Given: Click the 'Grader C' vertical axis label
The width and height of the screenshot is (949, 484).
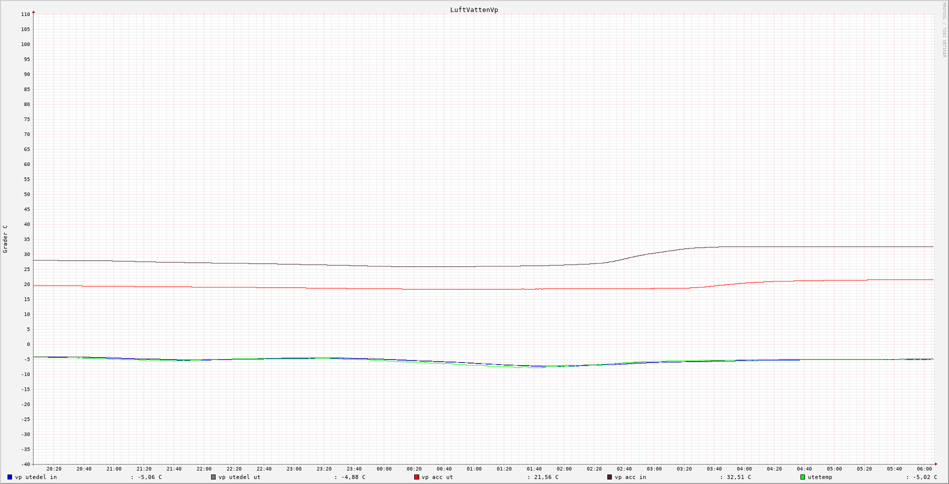Looking at the screenshot, I should tap(6, 239).
